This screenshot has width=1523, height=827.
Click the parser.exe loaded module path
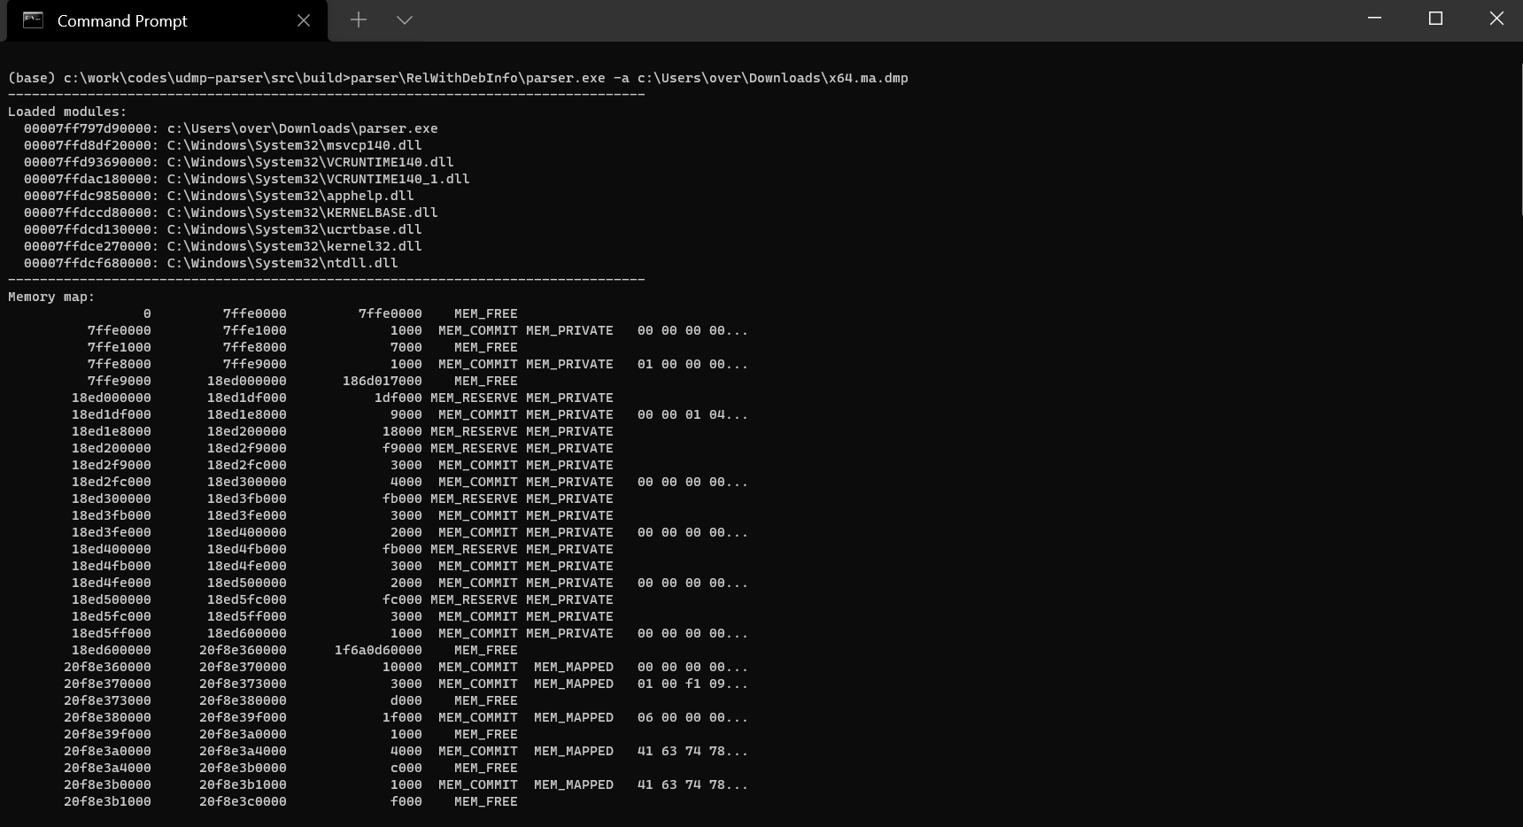(301, 128)
